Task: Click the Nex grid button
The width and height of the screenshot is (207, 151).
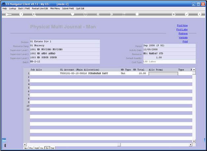Action: [26, 148]
